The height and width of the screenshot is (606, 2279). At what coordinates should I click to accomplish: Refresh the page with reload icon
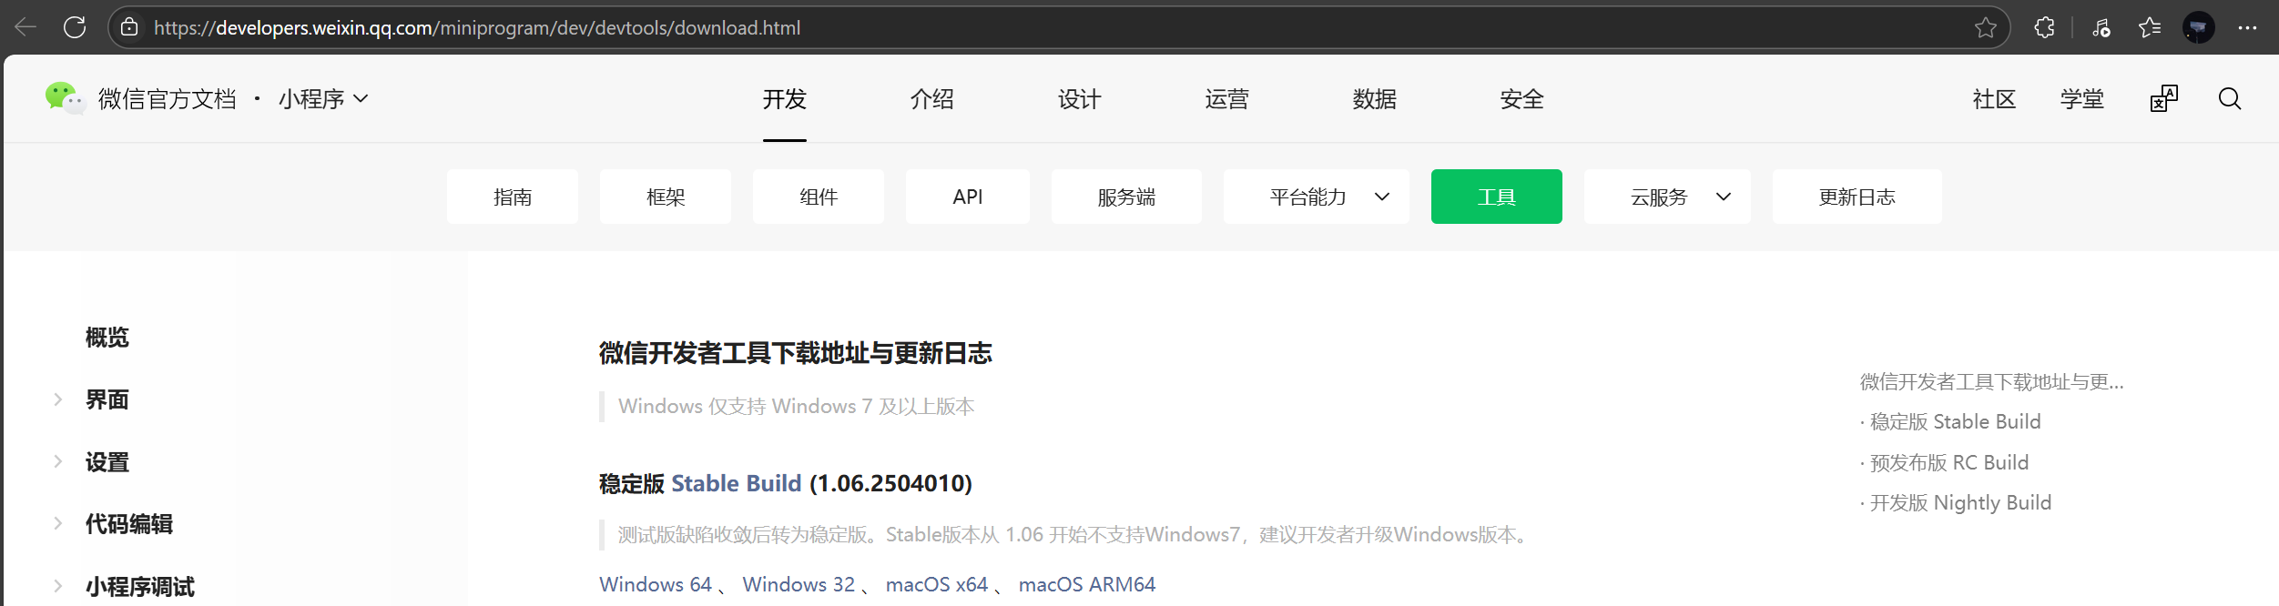(x=75, y=27)
